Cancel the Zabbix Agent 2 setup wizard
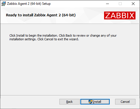The width and height of the screenshot is (140, 109). coord(125,102)
